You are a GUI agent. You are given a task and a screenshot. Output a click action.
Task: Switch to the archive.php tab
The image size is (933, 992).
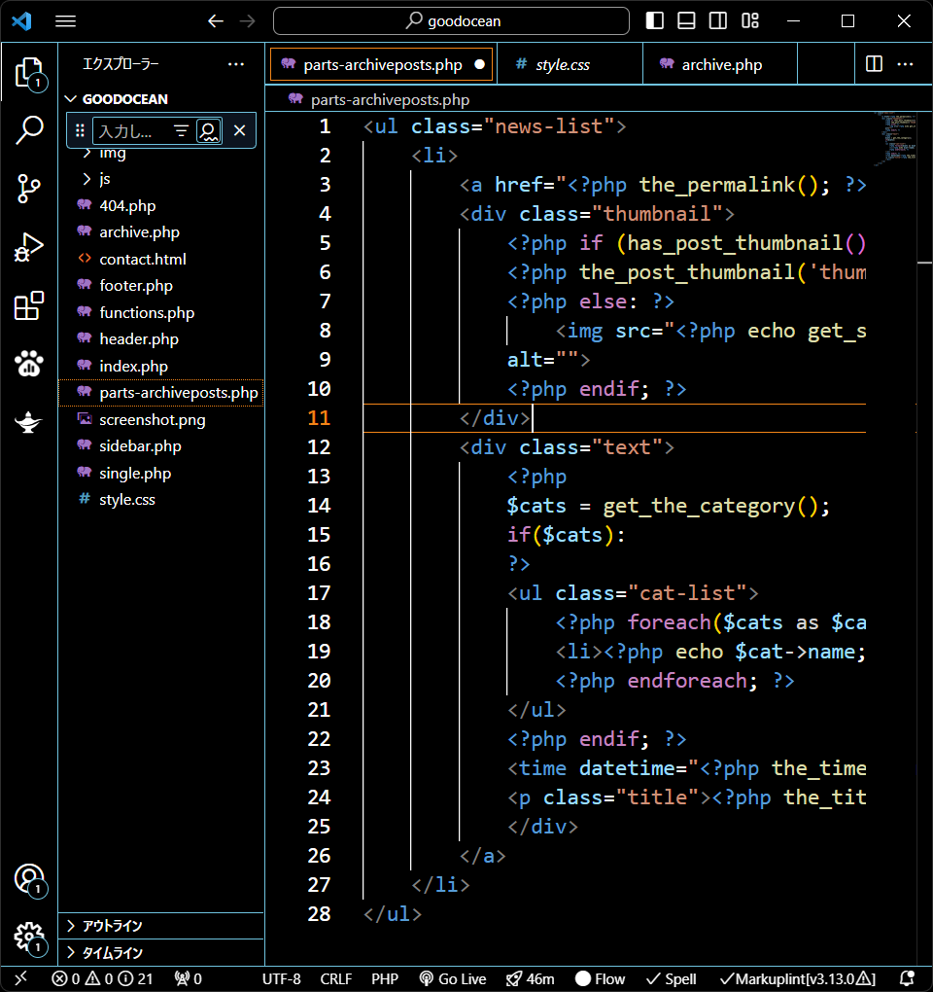click(720, 64)
